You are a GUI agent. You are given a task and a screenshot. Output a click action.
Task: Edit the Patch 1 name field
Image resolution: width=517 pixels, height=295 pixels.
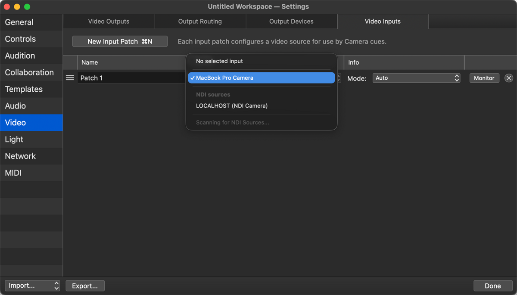[x=132, y=78]
